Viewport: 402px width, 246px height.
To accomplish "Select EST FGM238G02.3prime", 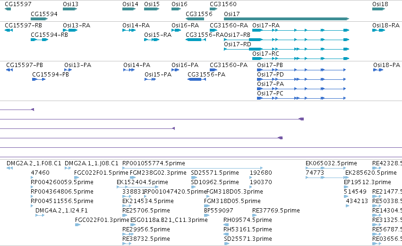I will 158,173.
